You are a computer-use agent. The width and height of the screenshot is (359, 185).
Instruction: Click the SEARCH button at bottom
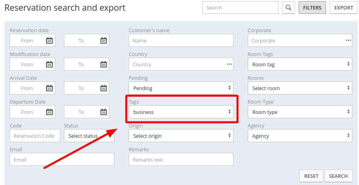[x=338, y=176]
